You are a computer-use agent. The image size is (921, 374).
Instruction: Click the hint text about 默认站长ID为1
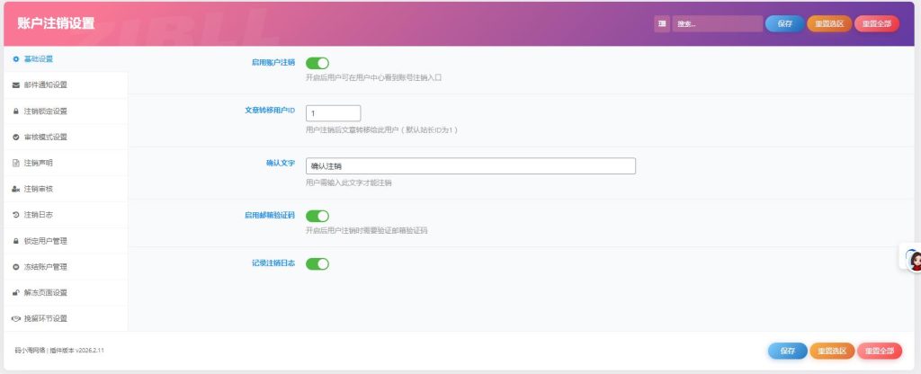point(381,129)
